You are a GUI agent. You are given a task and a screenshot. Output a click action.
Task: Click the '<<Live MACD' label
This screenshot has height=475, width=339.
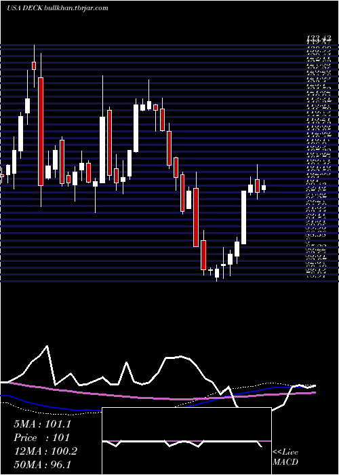(285, 457)
